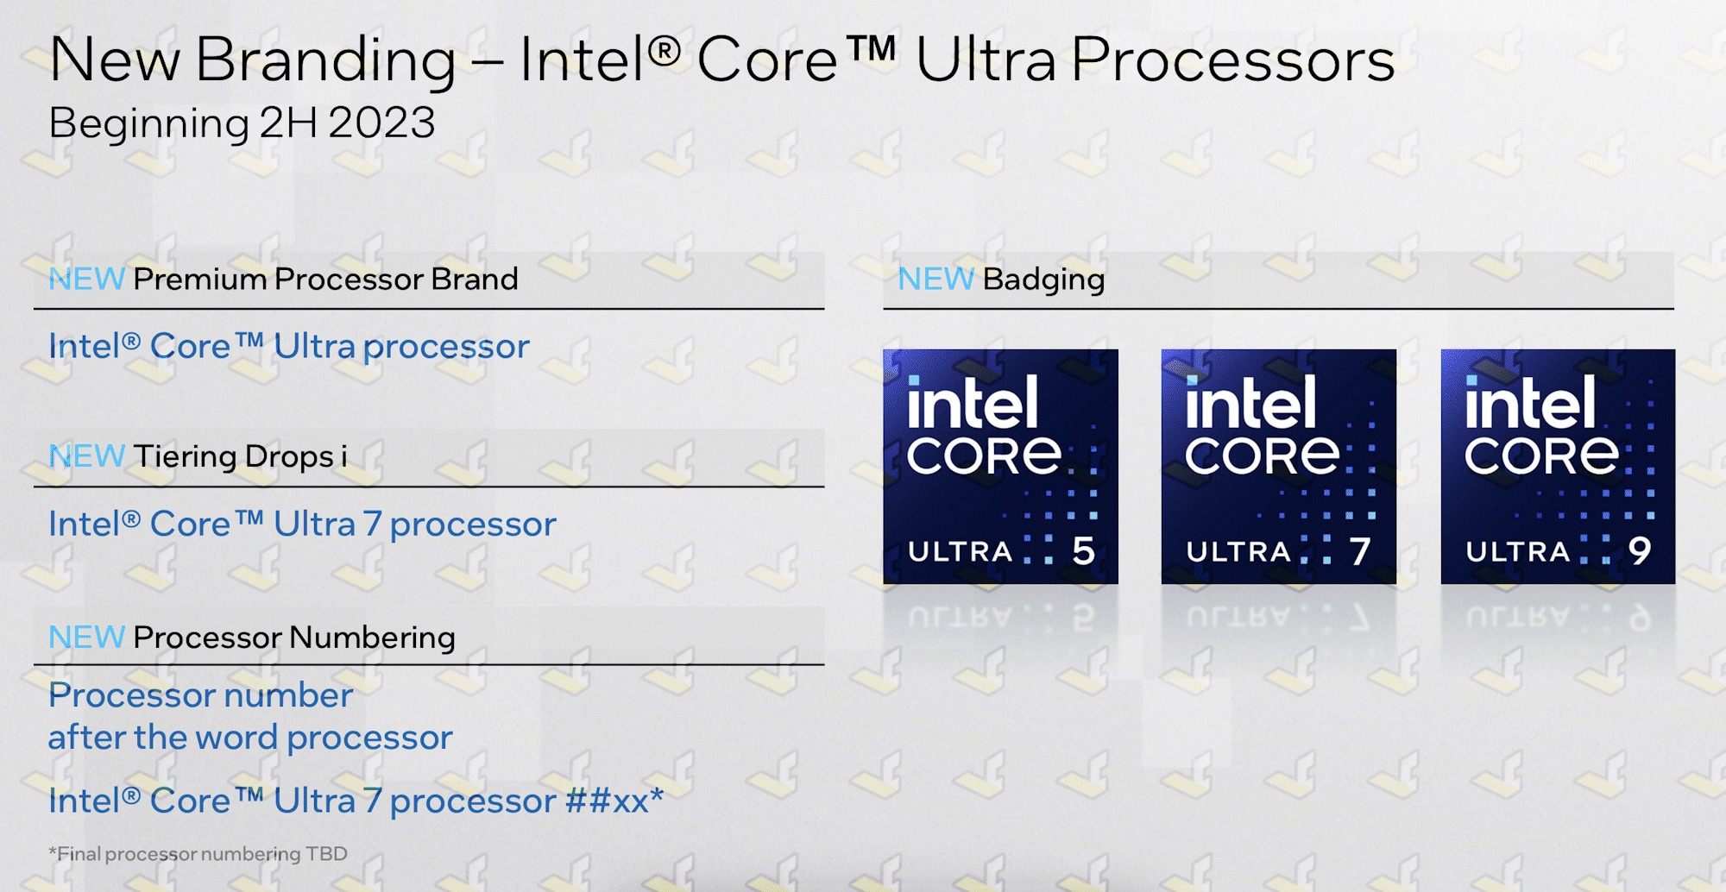Image resolution: width=1726 pixels, height=892 pixels.
Task: Select the 'NEW Premium Processor Brand' header
Action: (x=283, y=280)
